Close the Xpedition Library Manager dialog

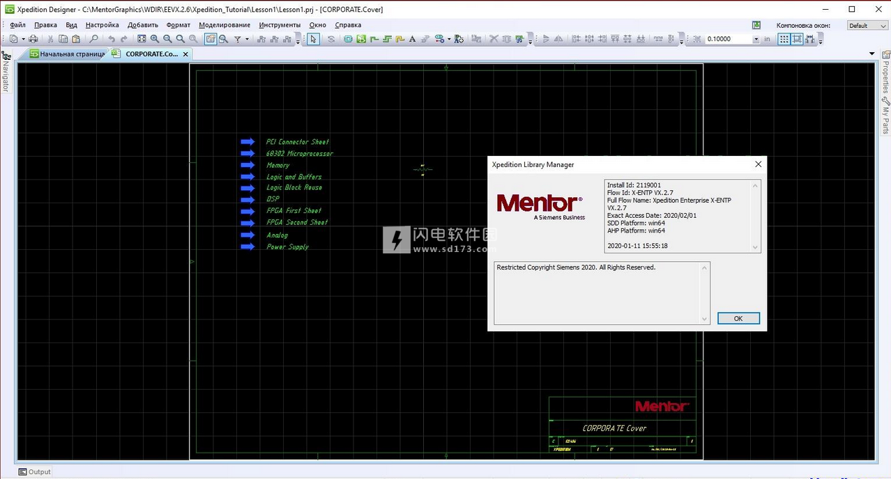758,164
